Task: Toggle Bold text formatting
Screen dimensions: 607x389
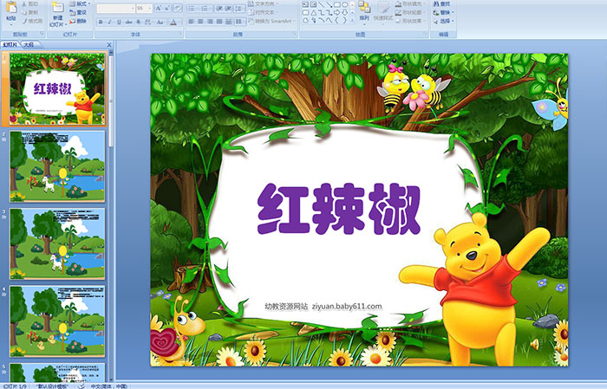Action: click(x=99, y=22)
